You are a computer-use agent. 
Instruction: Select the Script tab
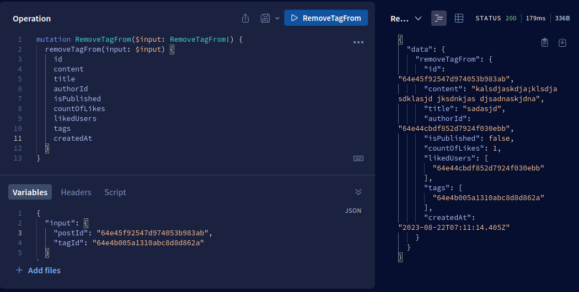(115, 192)
